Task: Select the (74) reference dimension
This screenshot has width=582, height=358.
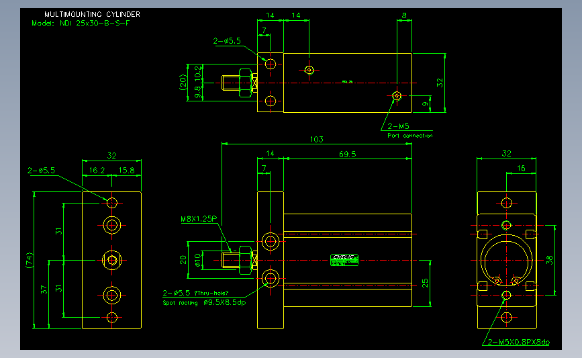Action: point(30,260)
